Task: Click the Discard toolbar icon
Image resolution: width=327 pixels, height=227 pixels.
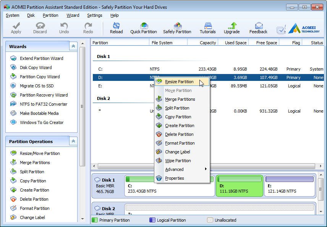Action: coord(40,27)
